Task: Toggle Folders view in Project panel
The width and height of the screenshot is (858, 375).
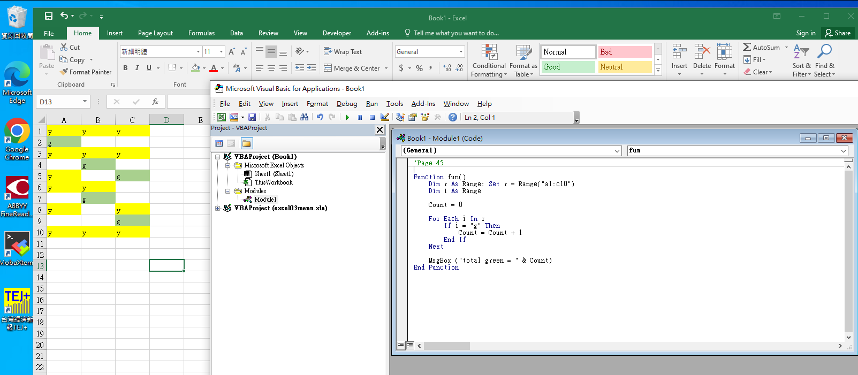Action: point(246,143)
